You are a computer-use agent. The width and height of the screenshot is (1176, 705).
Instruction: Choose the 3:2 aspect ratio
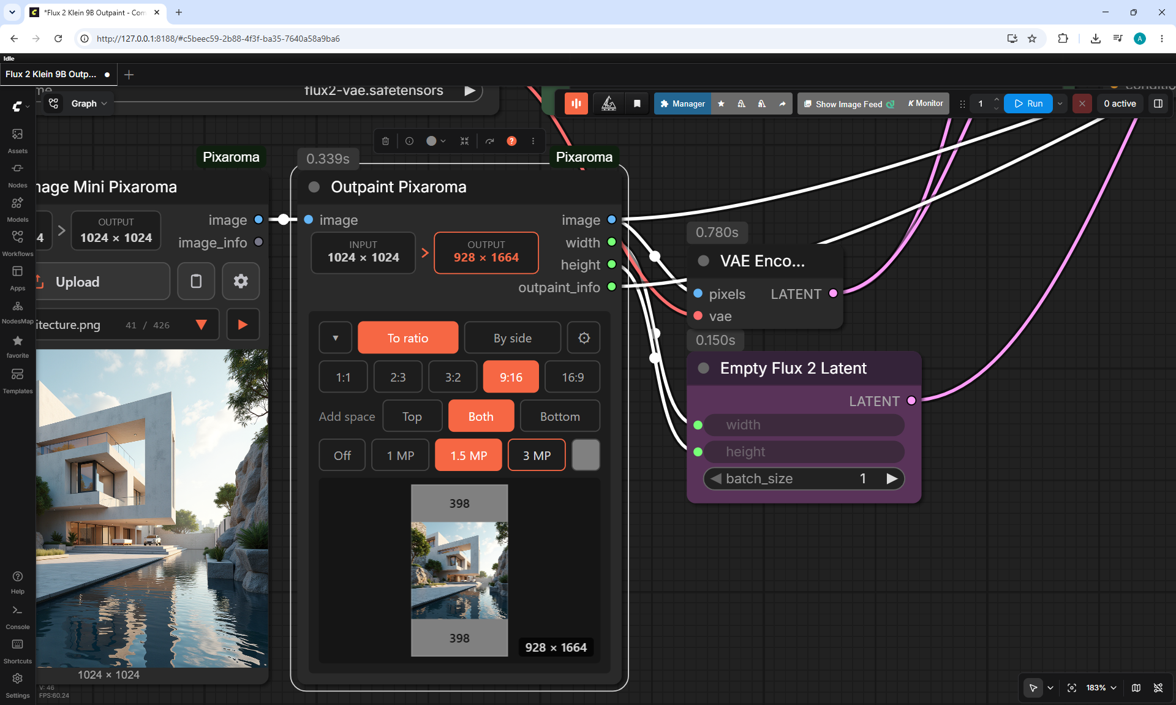pos(453,377)
